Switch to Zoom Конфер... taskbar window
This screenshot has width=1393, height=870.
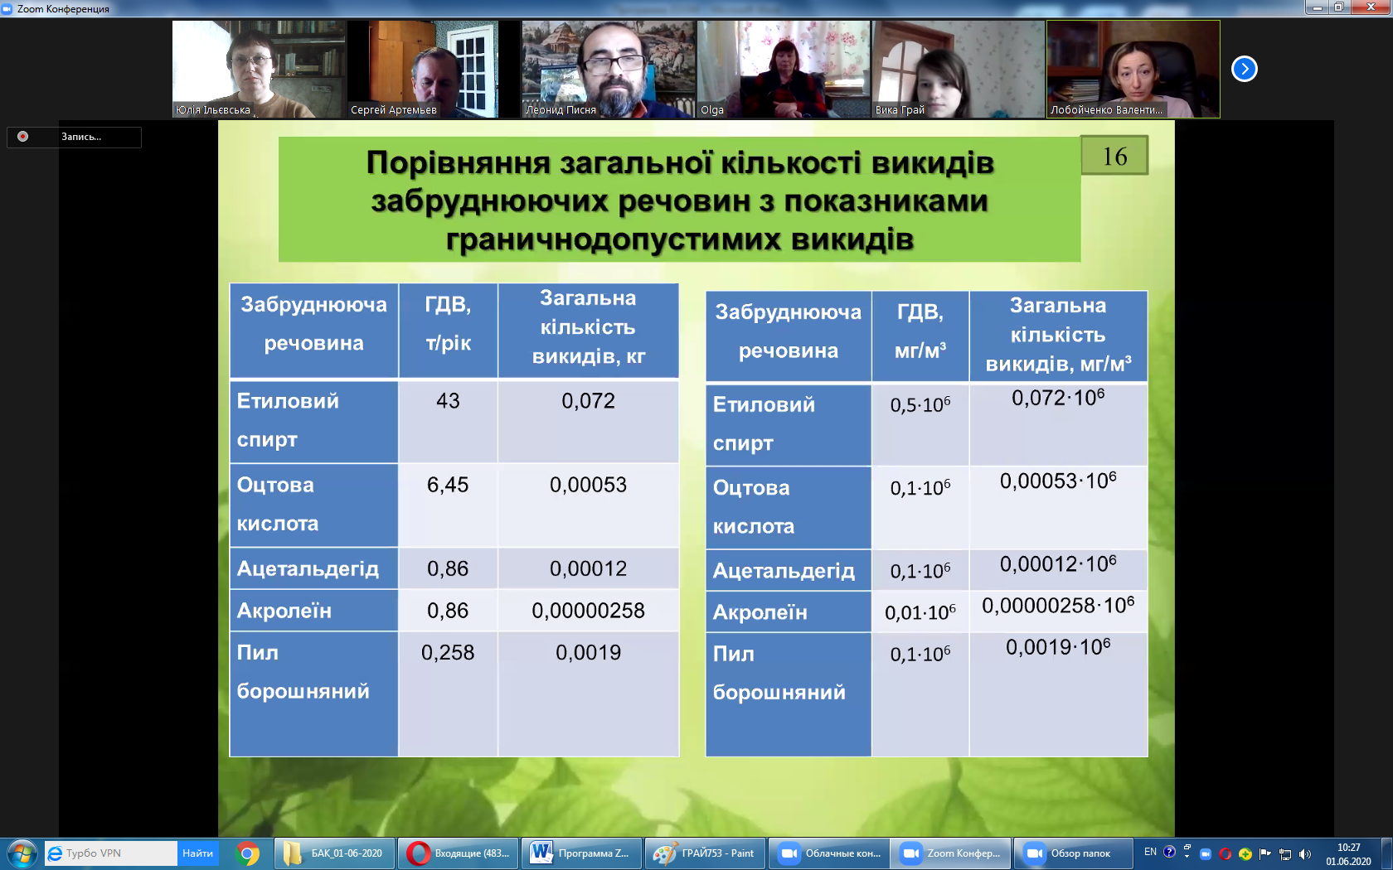[x=951, y=853]
